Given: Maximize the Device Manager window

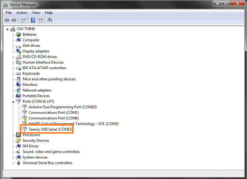Looking at the screenshot, I should tap(226, 3).
